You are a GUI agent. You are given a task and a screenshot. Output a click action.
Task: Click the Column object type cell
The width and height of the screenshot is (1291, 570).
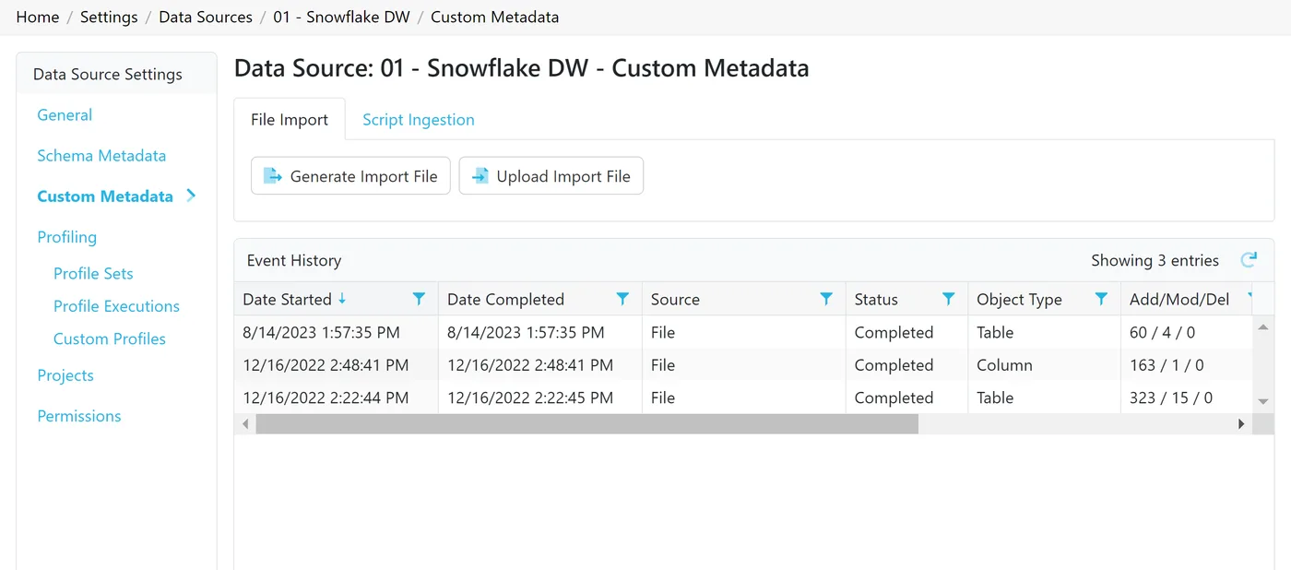[x=1044, y=365]
